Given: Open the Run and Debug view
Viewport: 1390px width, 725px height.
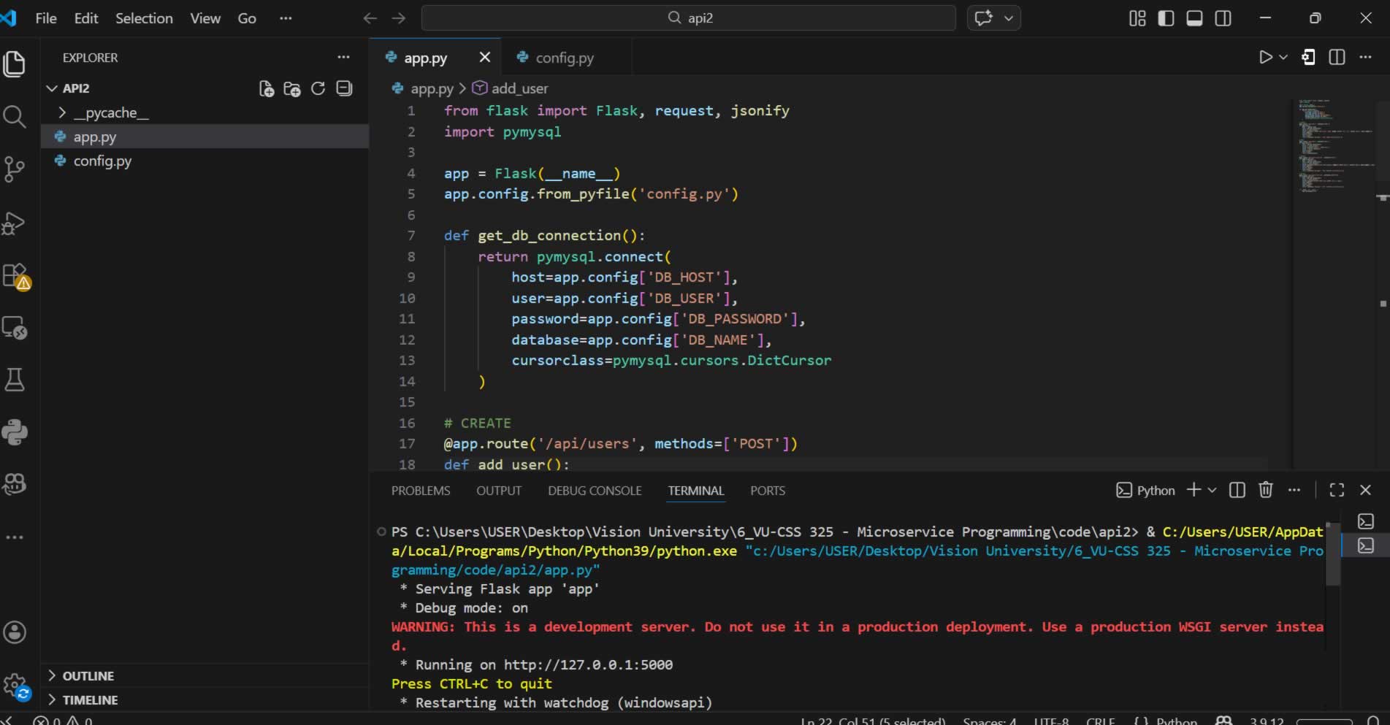Looking at the screenshot, I should pos(15,223).
